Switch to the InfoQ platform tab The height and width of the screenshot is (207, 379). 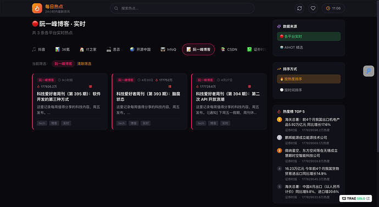[x=168, y=49]
